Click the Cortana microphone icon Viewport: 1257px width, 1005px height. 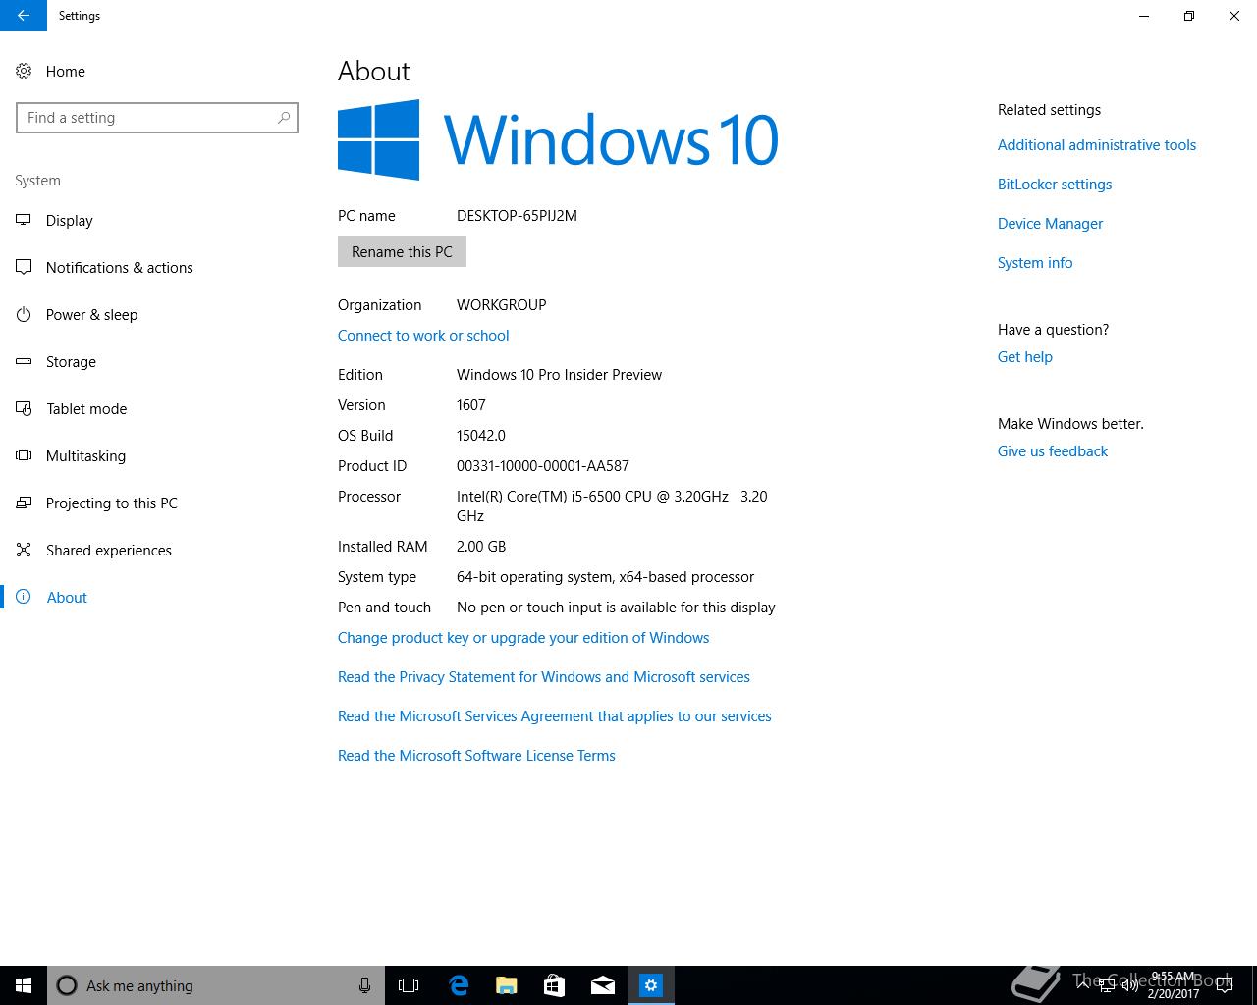click(x=364, y=985)
